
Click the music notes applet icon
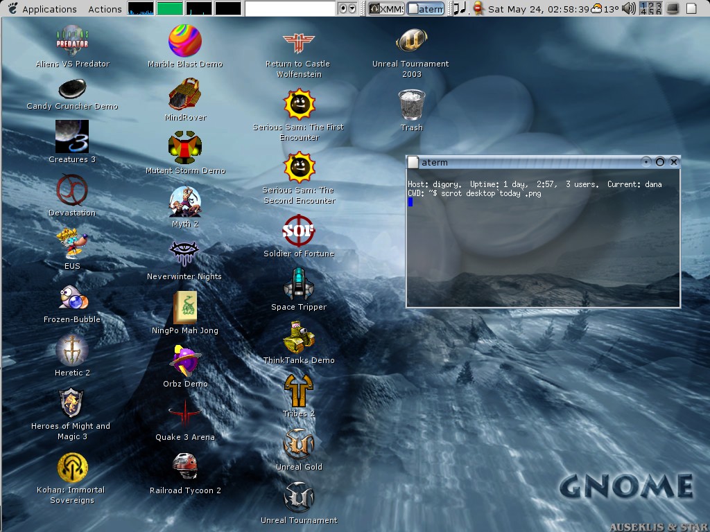pyautogui.click(x=460, y=8)
